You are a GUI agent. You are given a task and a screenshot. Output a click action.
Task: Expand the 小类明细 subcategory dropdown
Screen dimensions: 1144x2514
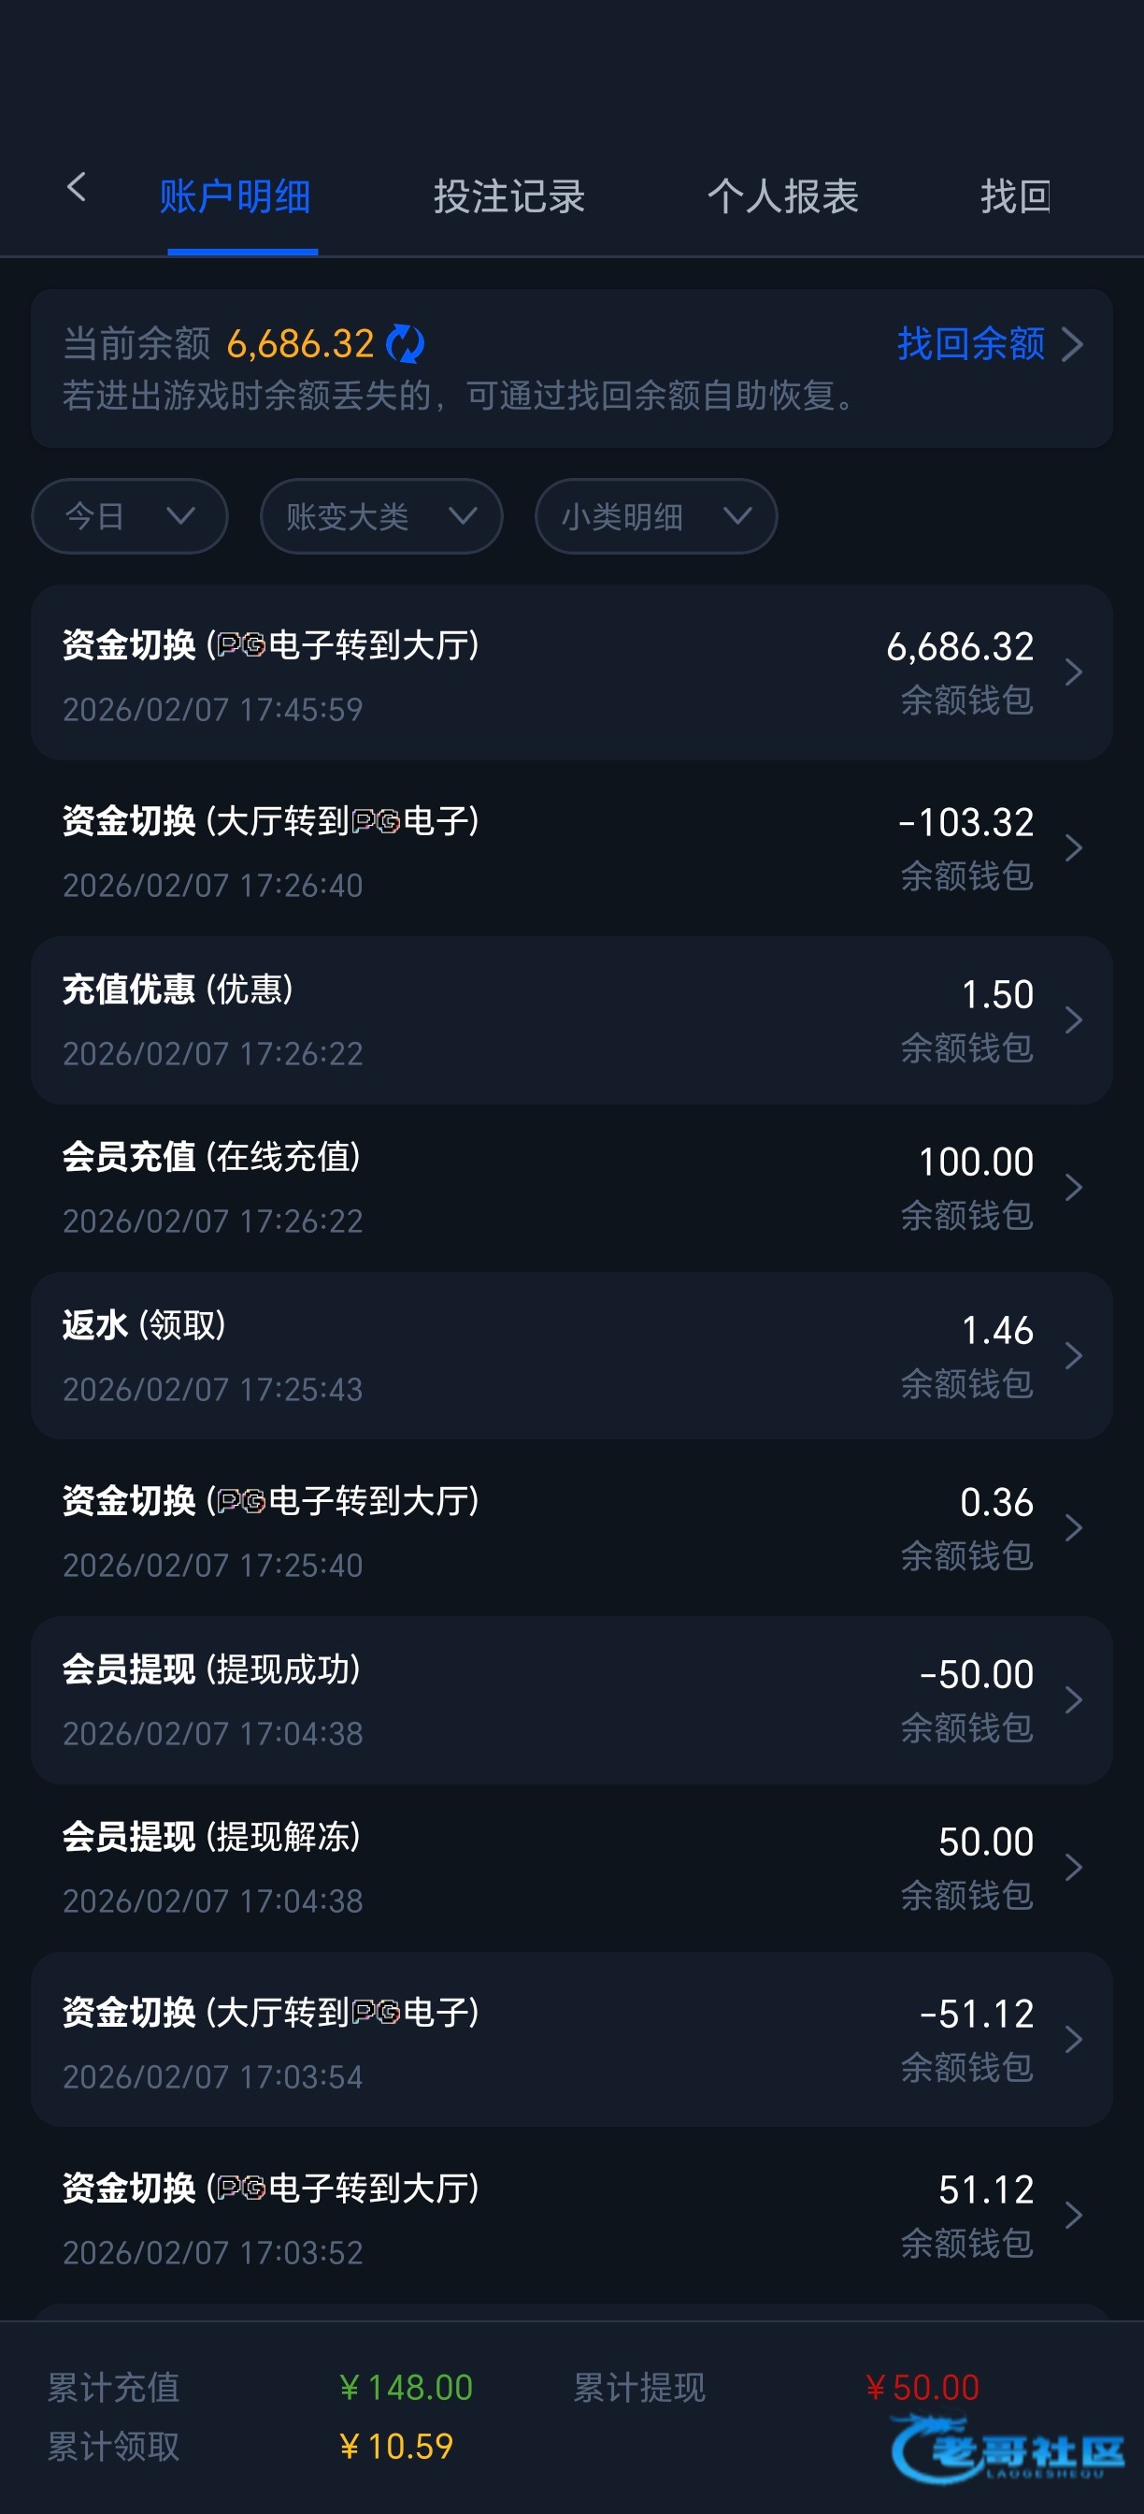pos(655,515)
